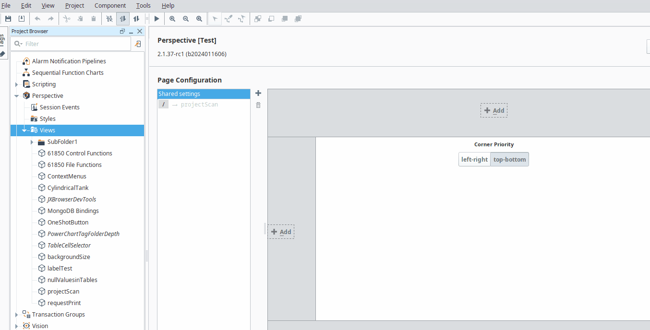
Task: Select the OneShotButton view
Action: tap(68, 223)
